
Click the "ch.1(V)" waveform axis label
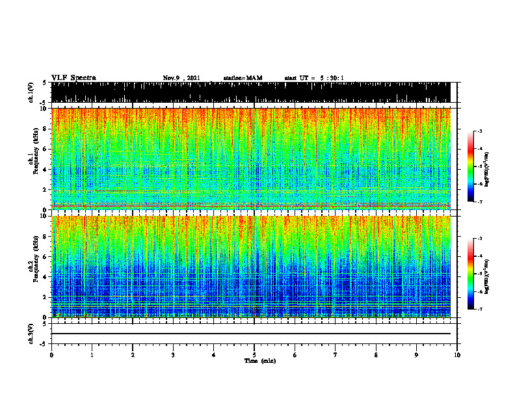pyautogui.click(x=31, y=92)
